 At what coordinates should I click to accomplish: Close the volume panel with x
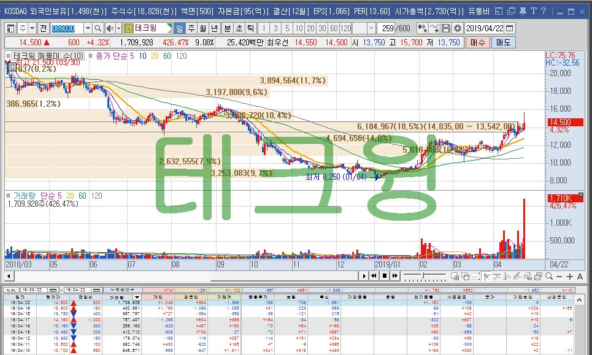click(581, 195)
